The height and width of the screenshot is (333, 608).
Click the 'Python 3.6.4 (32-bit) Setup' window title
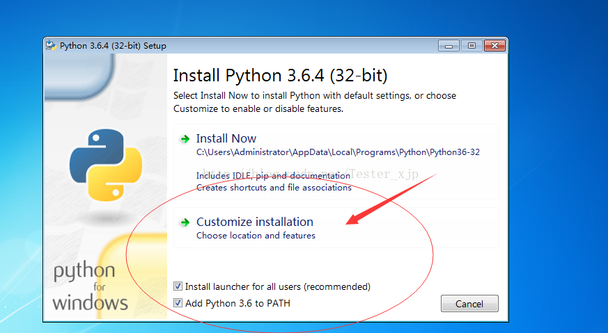tap(113, 46)
